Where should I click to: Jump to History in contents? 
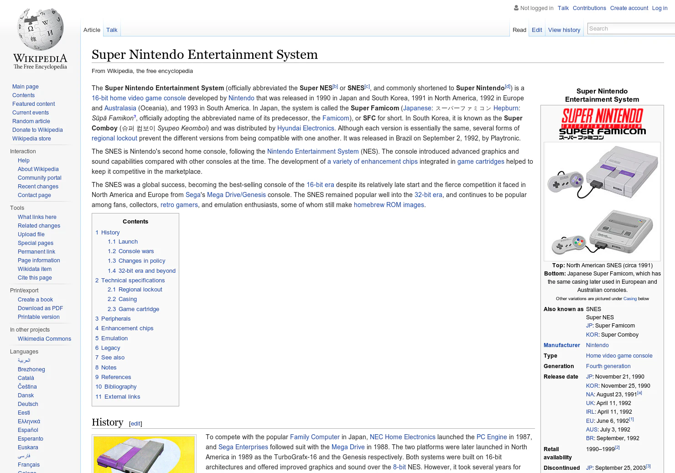coord(108,233)
